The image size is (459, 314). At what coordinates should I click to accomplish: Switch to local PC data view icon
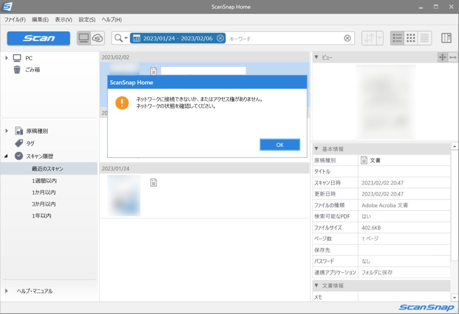pyautogui.click(x=84, y=38)
